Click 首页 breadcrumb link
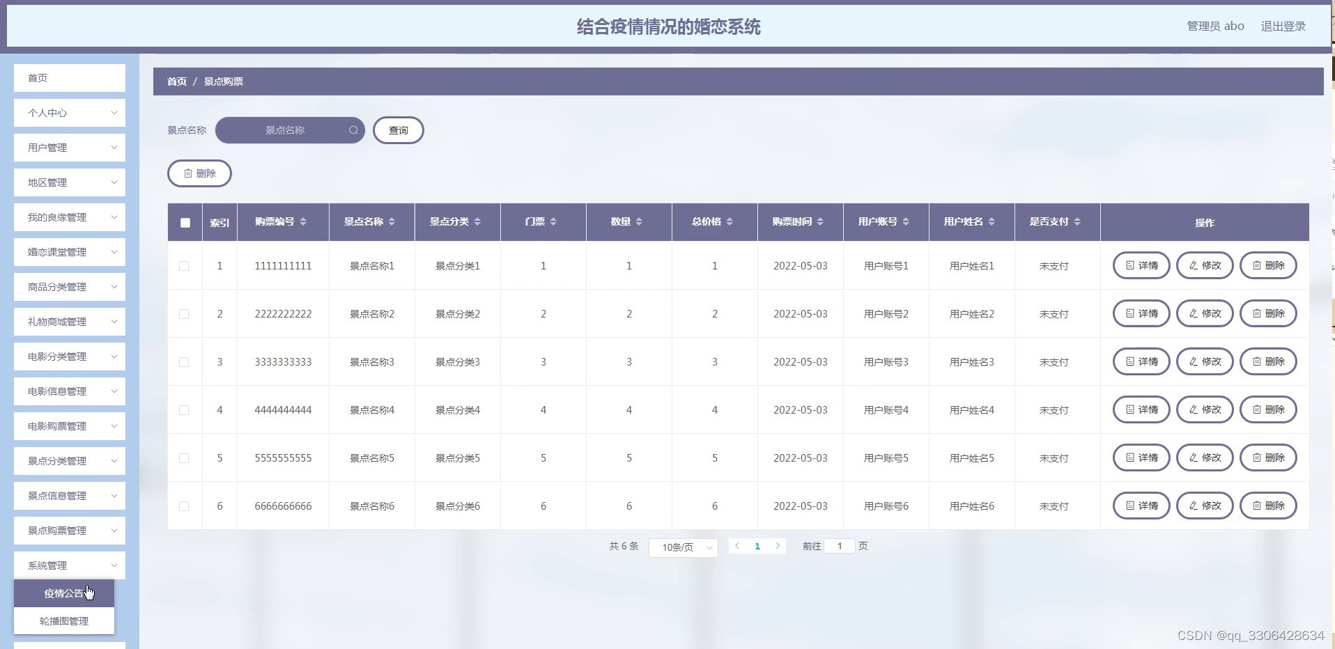1335x649 pixels. pos(177,81)
